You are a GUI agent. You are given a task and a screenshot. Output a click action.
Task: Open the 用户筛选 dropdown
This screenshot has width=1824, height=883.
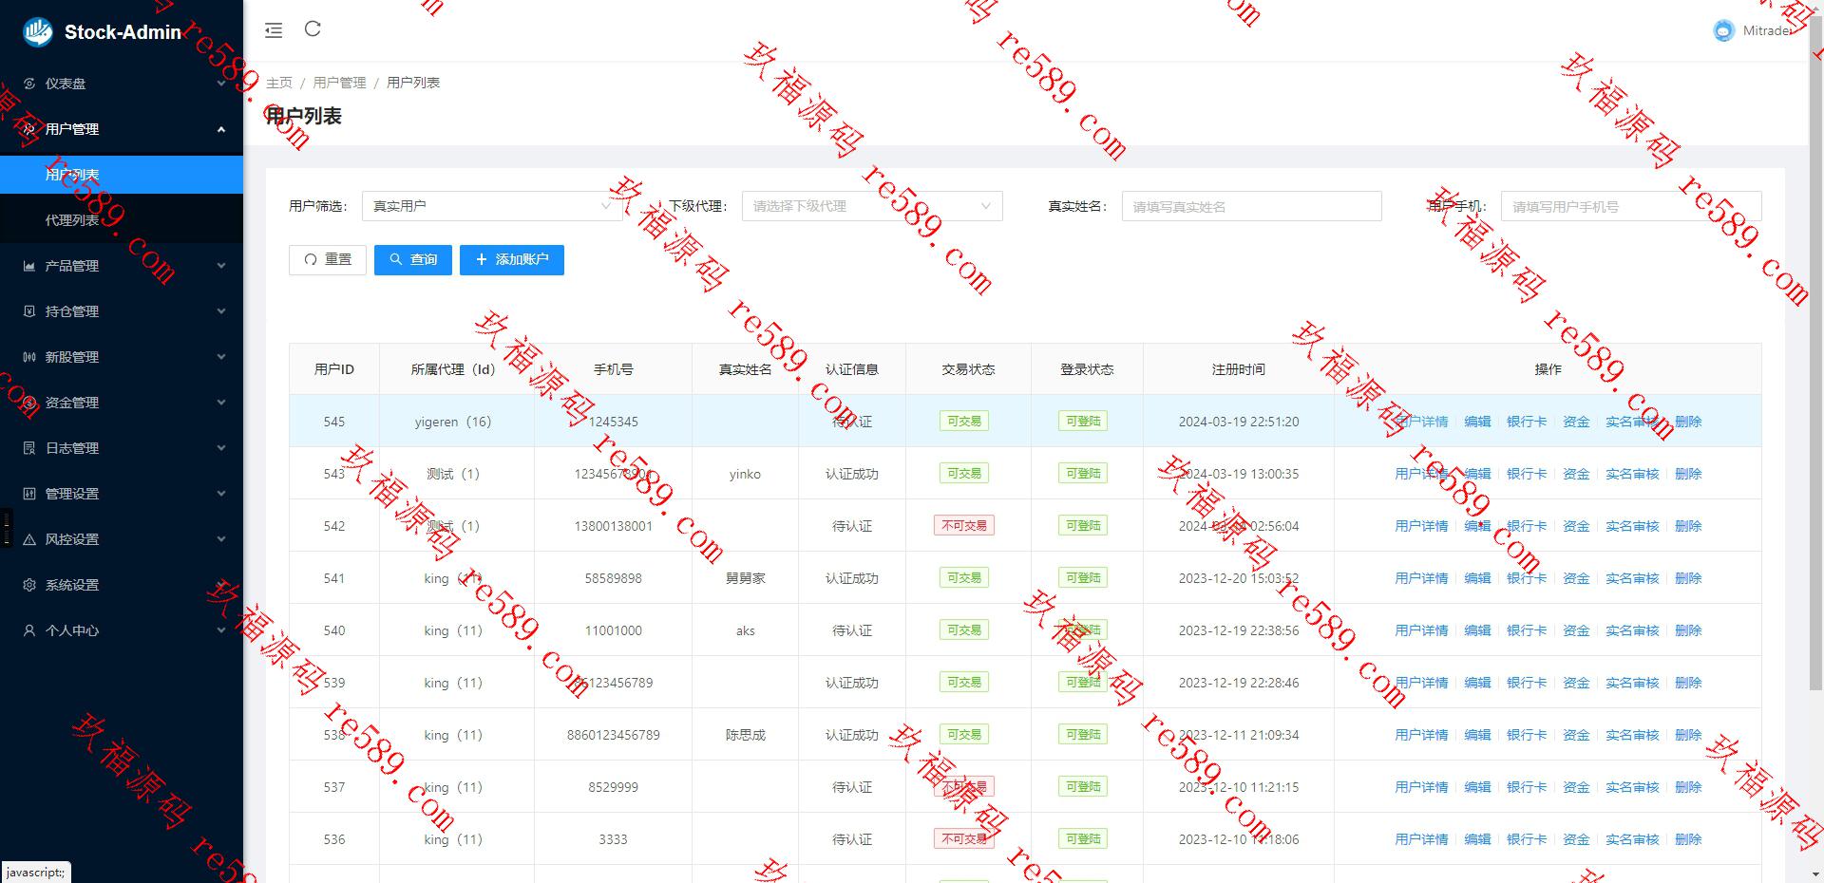pyautogui.click(x=492, y=206)
